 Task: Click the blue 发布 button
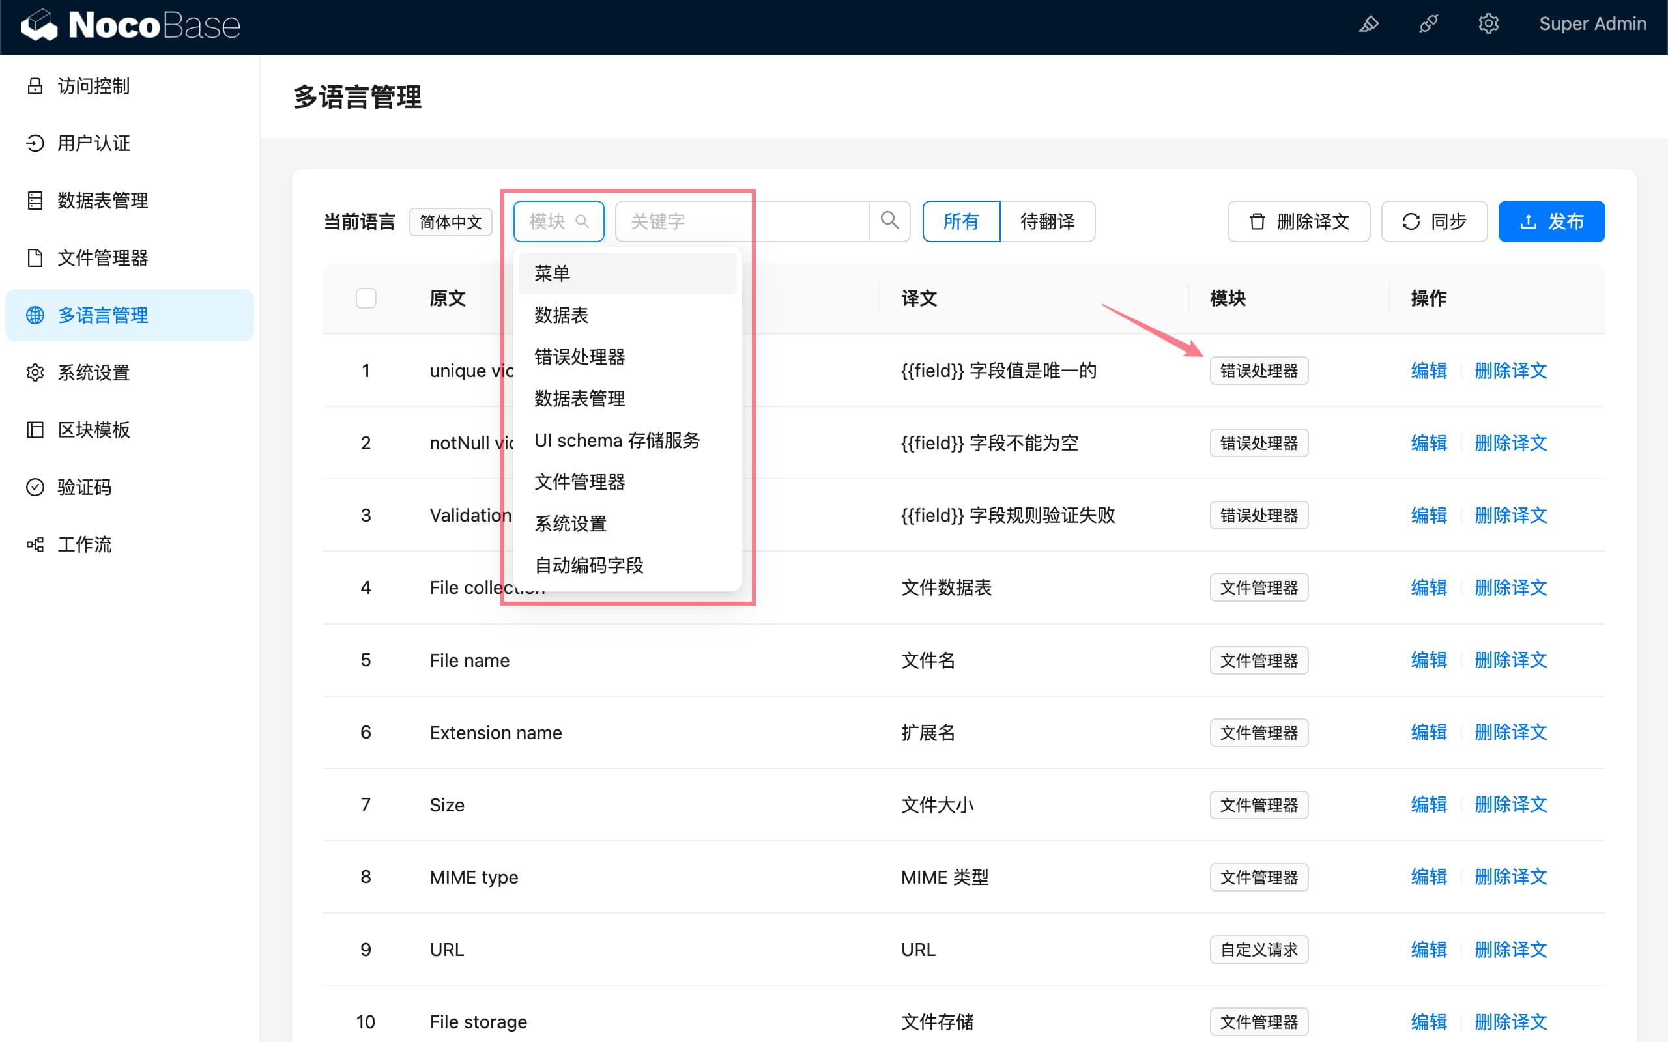[1551, 221]
